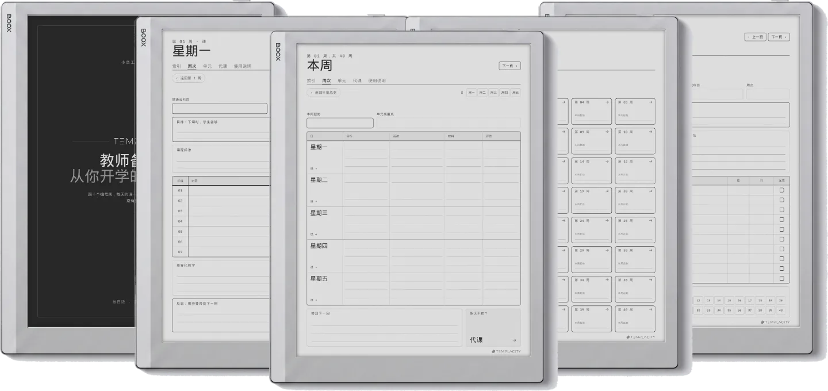Select week number 36 button on rightmost tablet
The height and width of the screenshot is (391, 828).
[x=739, y=310]
